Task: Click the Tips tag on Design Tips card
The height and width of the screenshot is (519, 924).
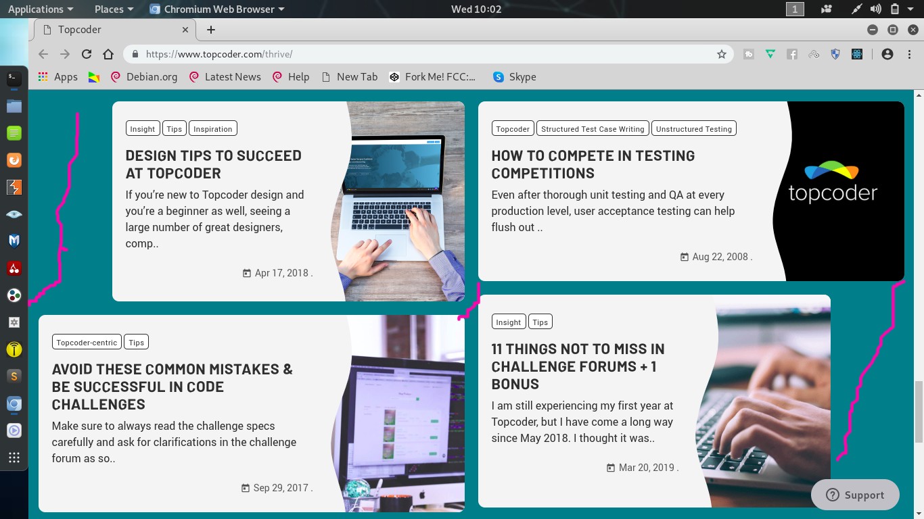Action: pos(175,129)
